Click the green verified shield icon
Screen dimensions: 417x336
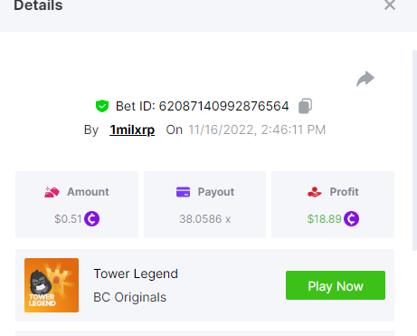click(102, 106)
